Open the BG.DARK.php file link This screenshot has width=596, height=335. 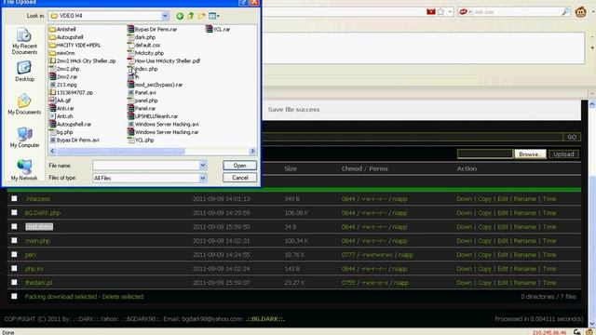[x=43, y=213]
